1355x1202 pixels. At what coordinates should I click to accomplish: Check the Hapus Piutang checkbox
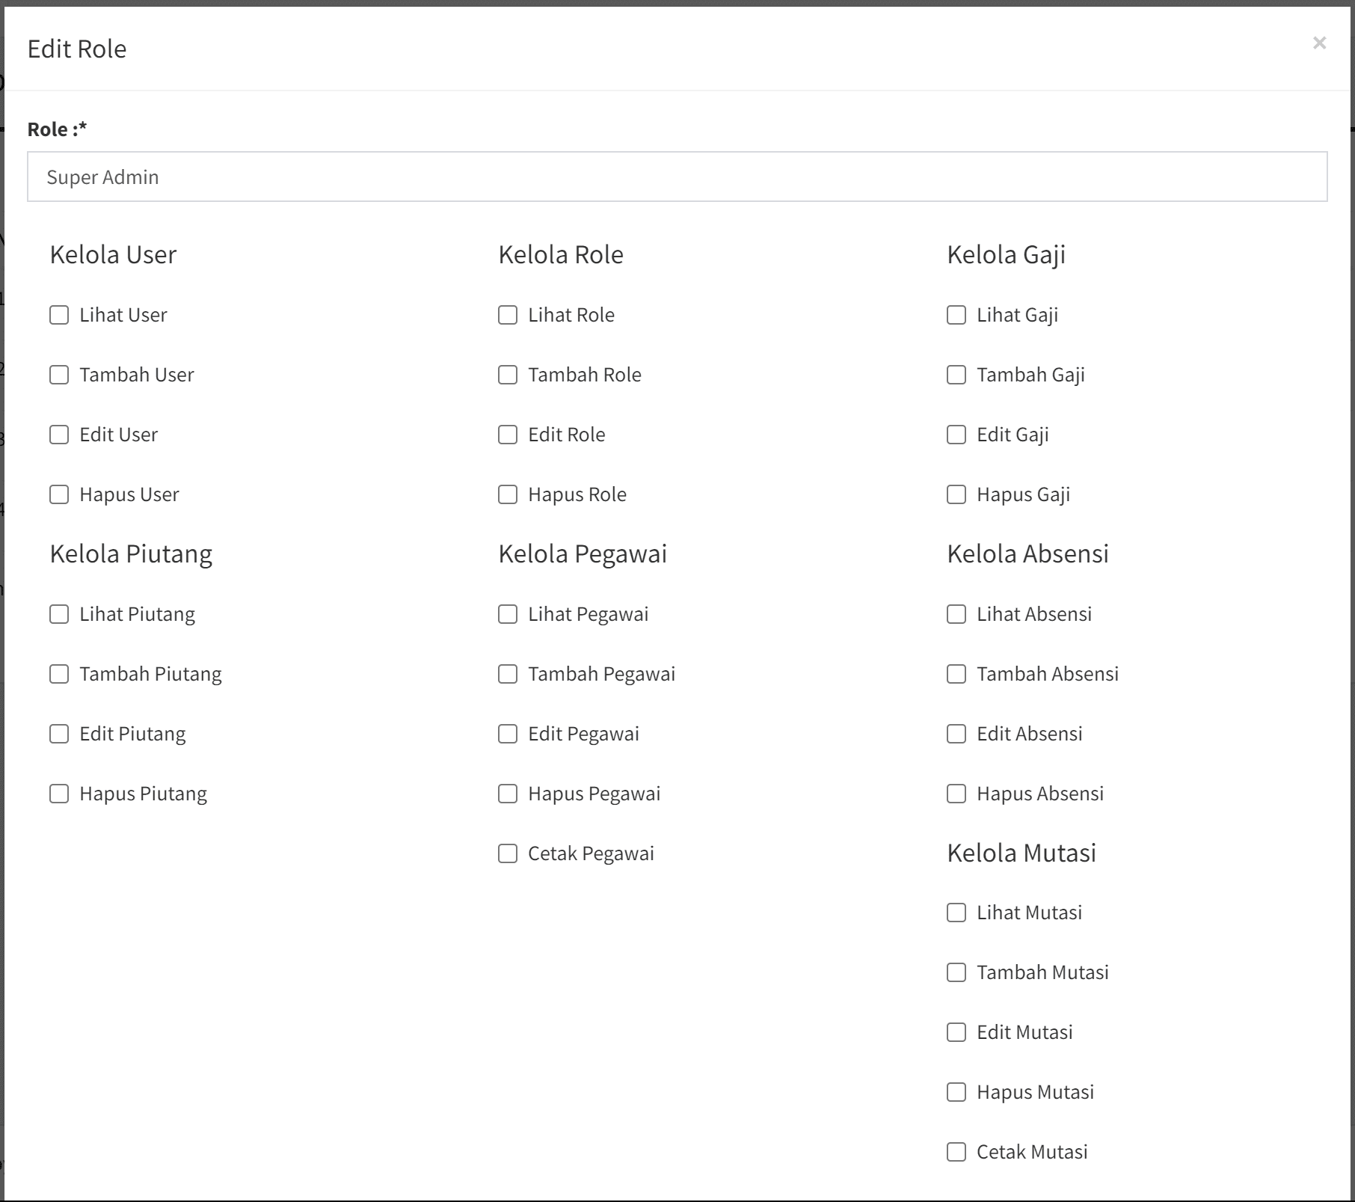(59, 794)
